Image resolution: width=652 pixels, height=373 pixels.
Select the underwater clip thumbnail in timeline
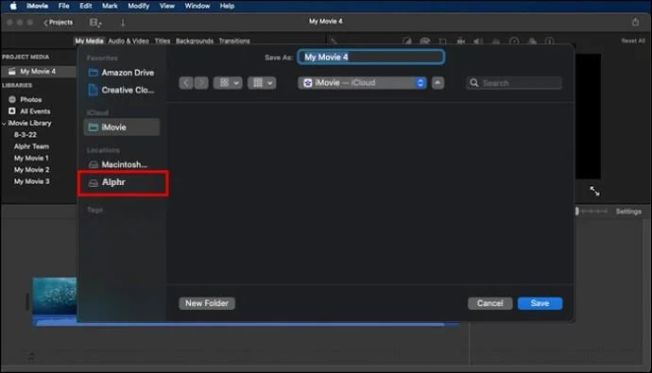tap(55, 297)
